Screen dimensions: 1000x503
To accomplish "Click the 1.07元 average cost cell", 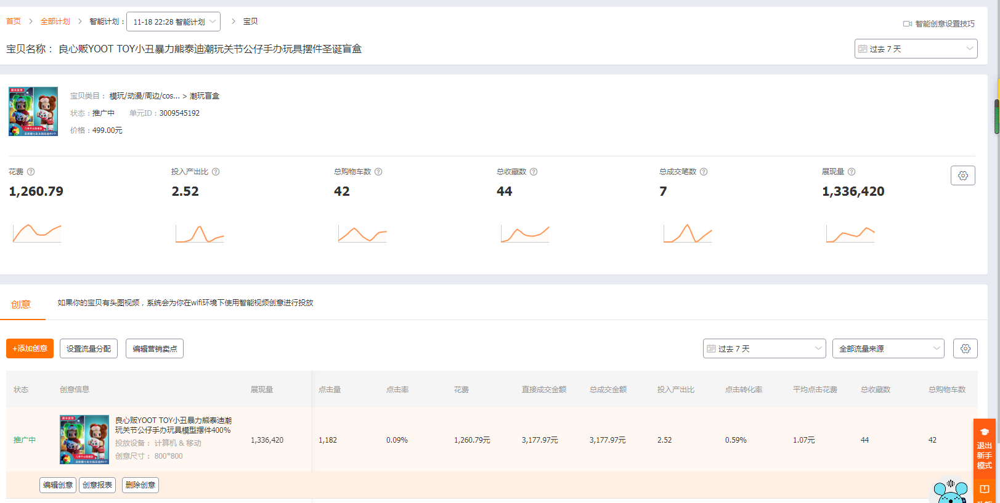I will click(x=803, y=440).
